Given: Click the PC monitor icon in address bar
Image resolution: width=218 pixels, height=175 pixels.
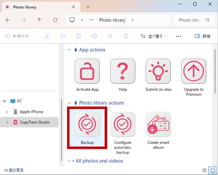Looking at the screenshot, I should coord(72,20).
